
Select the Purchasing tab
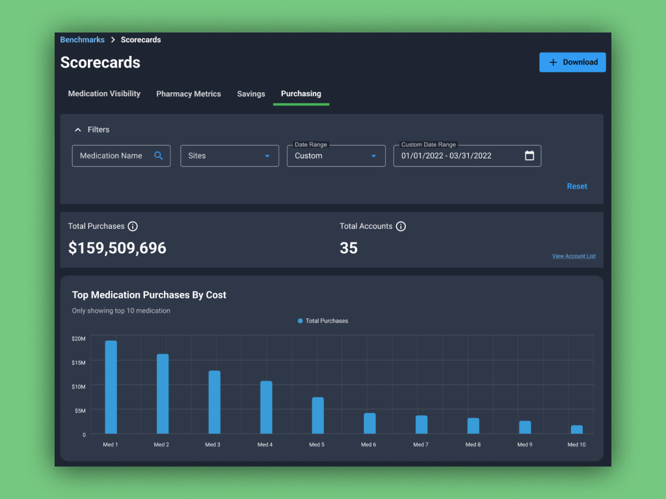point(301,94)
